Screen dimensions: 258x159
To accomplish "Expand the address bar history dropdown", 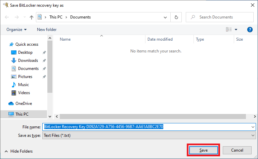I will (x=165, y=17).
